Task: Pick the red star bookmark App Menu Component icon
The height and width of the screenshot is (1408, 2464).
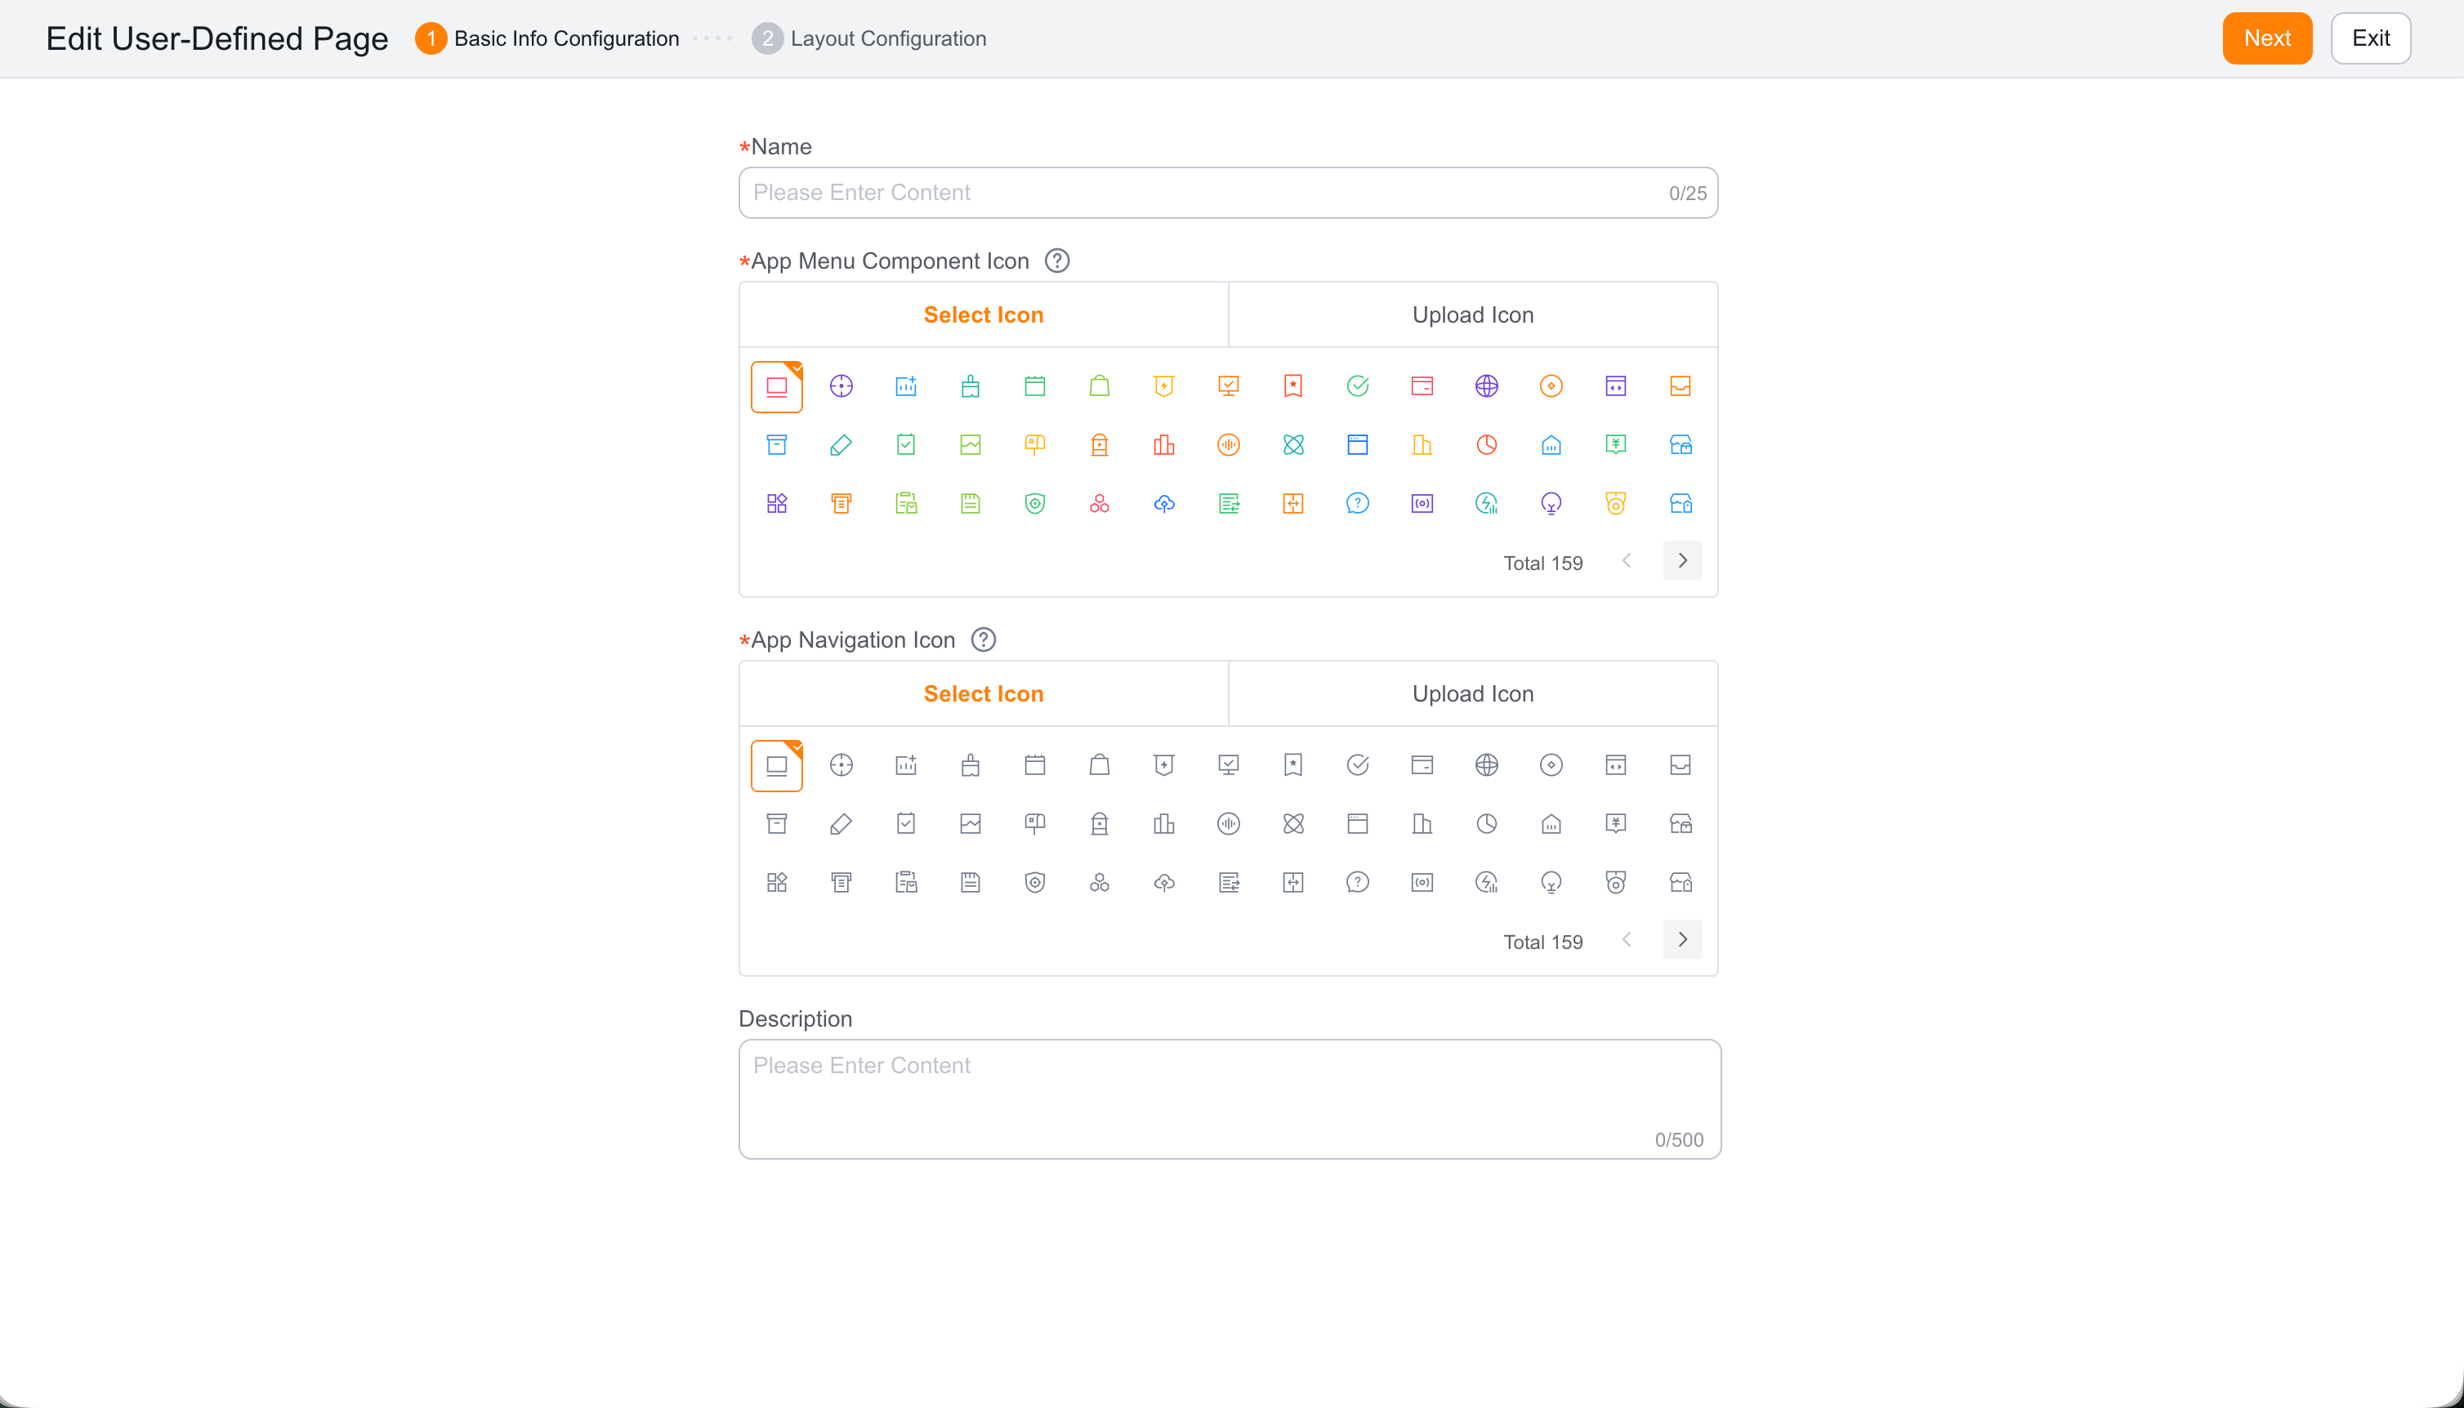Action: (x=1293, y=387)
